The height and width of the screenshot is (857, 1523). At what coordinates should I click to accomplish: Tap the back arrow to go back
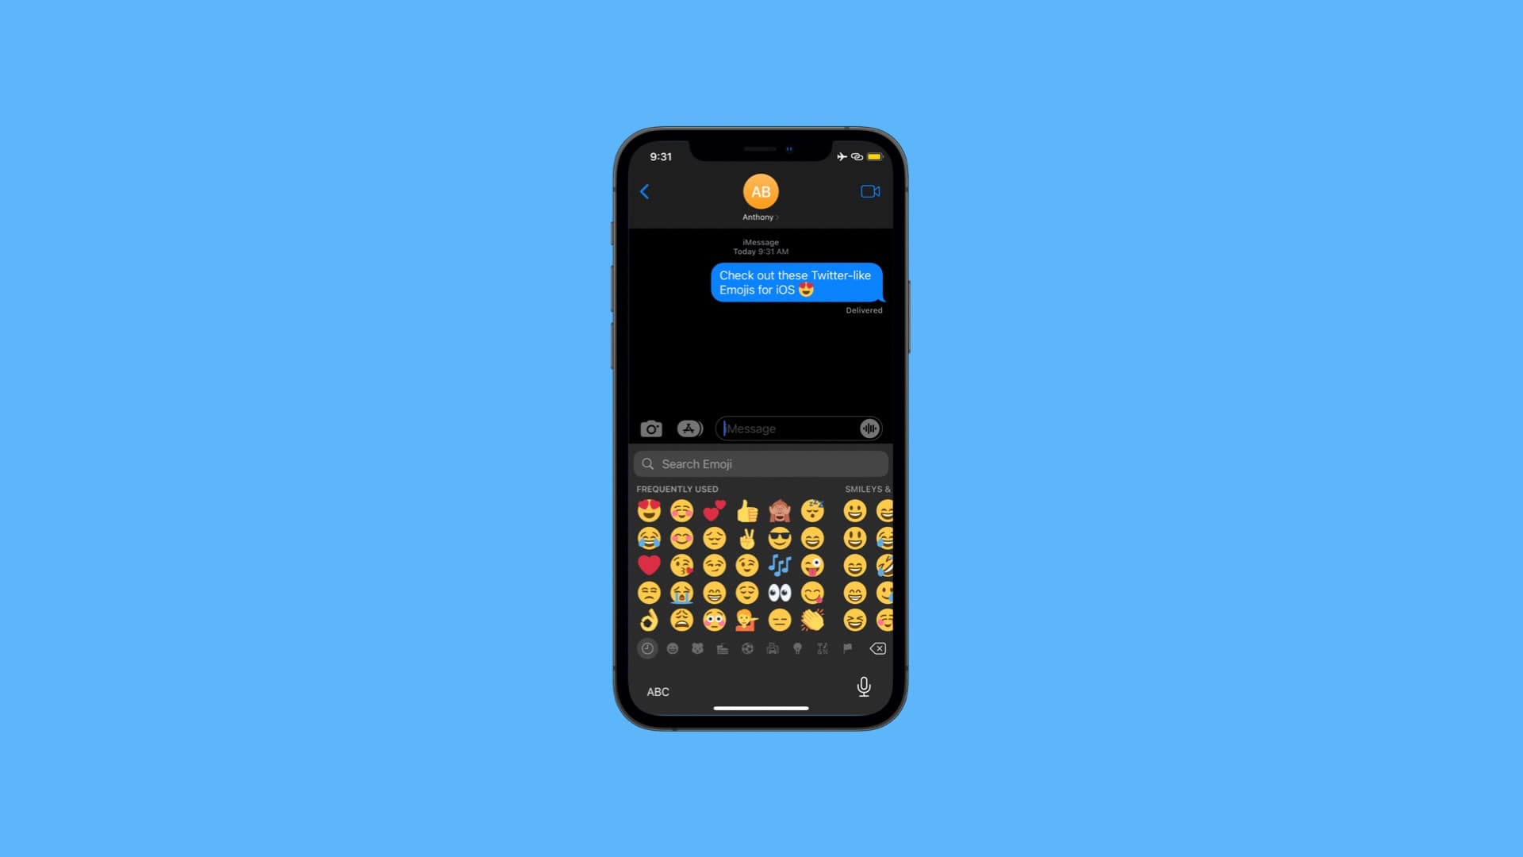point(646,191)
